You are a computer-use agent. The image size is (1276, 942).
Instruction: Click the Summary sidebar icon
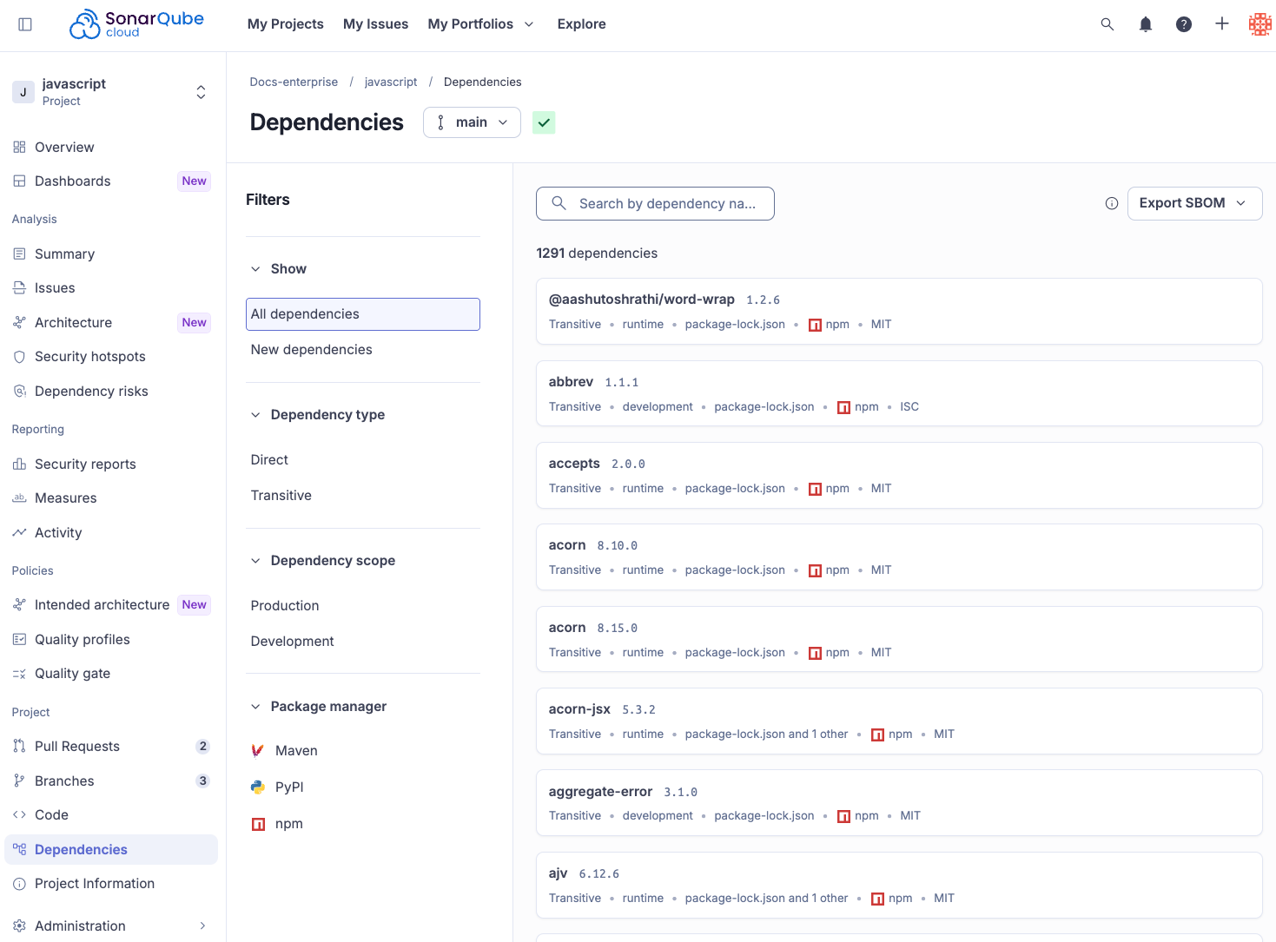[19, 254]
